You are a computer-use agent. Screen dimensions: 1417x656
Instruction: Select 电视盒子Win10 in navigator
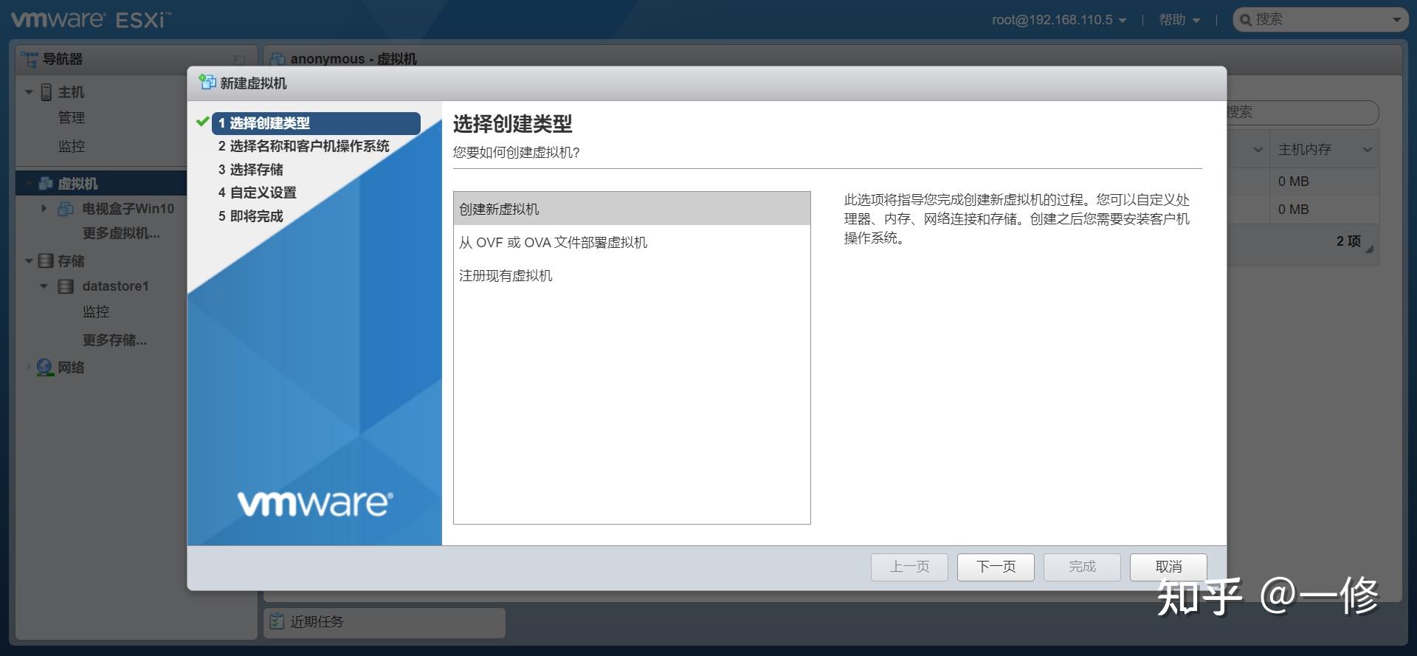pos(128,209)
